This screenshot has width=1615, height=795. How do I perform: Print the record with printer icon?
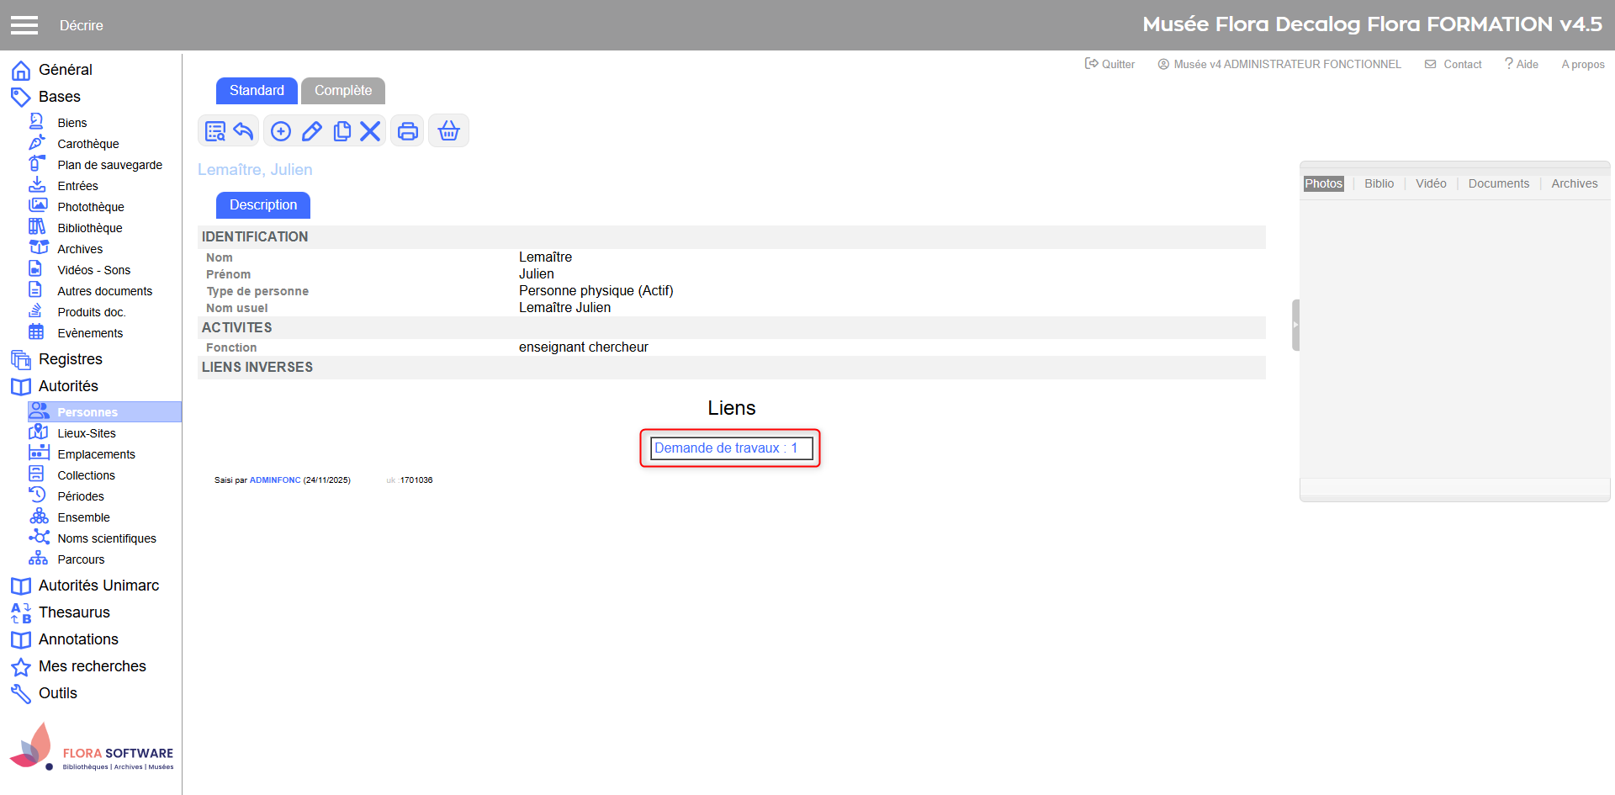408,131
